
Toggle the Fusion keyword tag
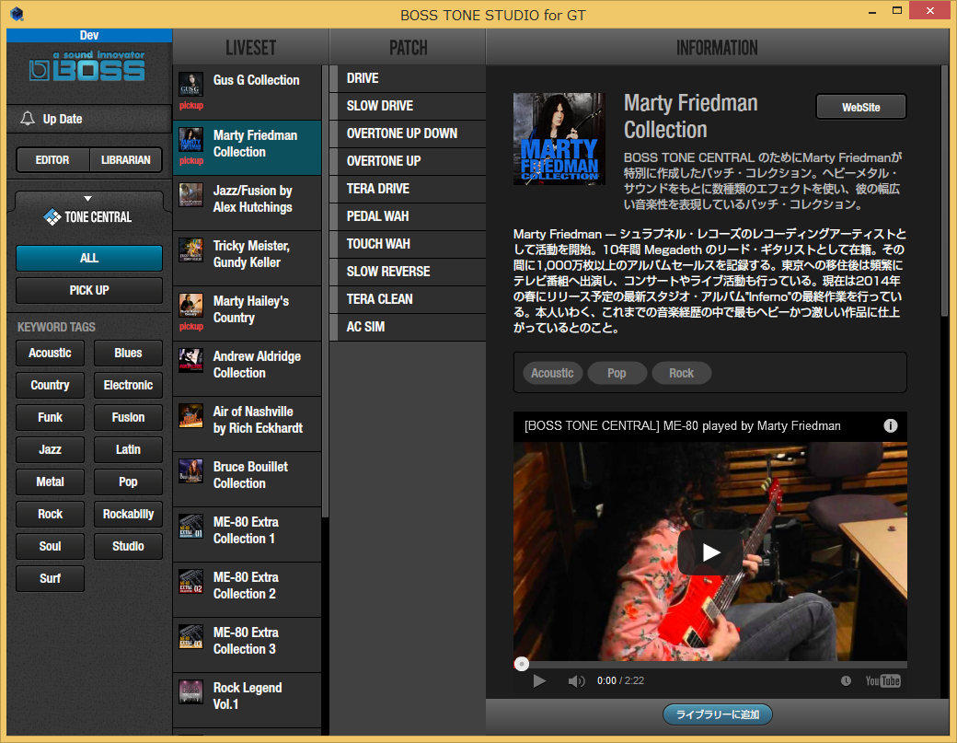(128, 418)
